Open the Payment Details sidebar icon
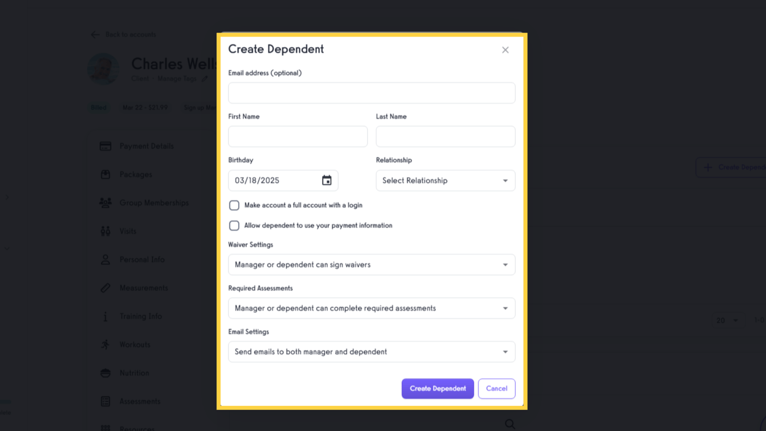Screen dimensions: 766x431 [x=105, y=145]
